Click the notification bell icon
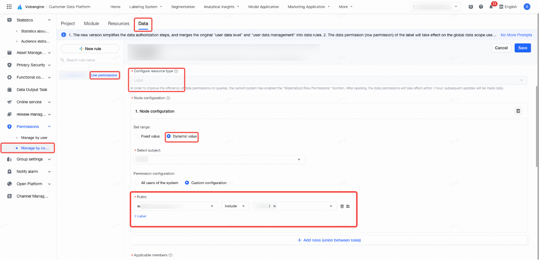The height and width of the screenshot is (260, 539). pos(491,7)
